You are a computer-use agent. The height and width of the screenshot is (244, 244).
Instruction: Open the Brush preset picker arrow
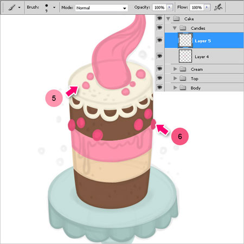(x=54, y=8)
